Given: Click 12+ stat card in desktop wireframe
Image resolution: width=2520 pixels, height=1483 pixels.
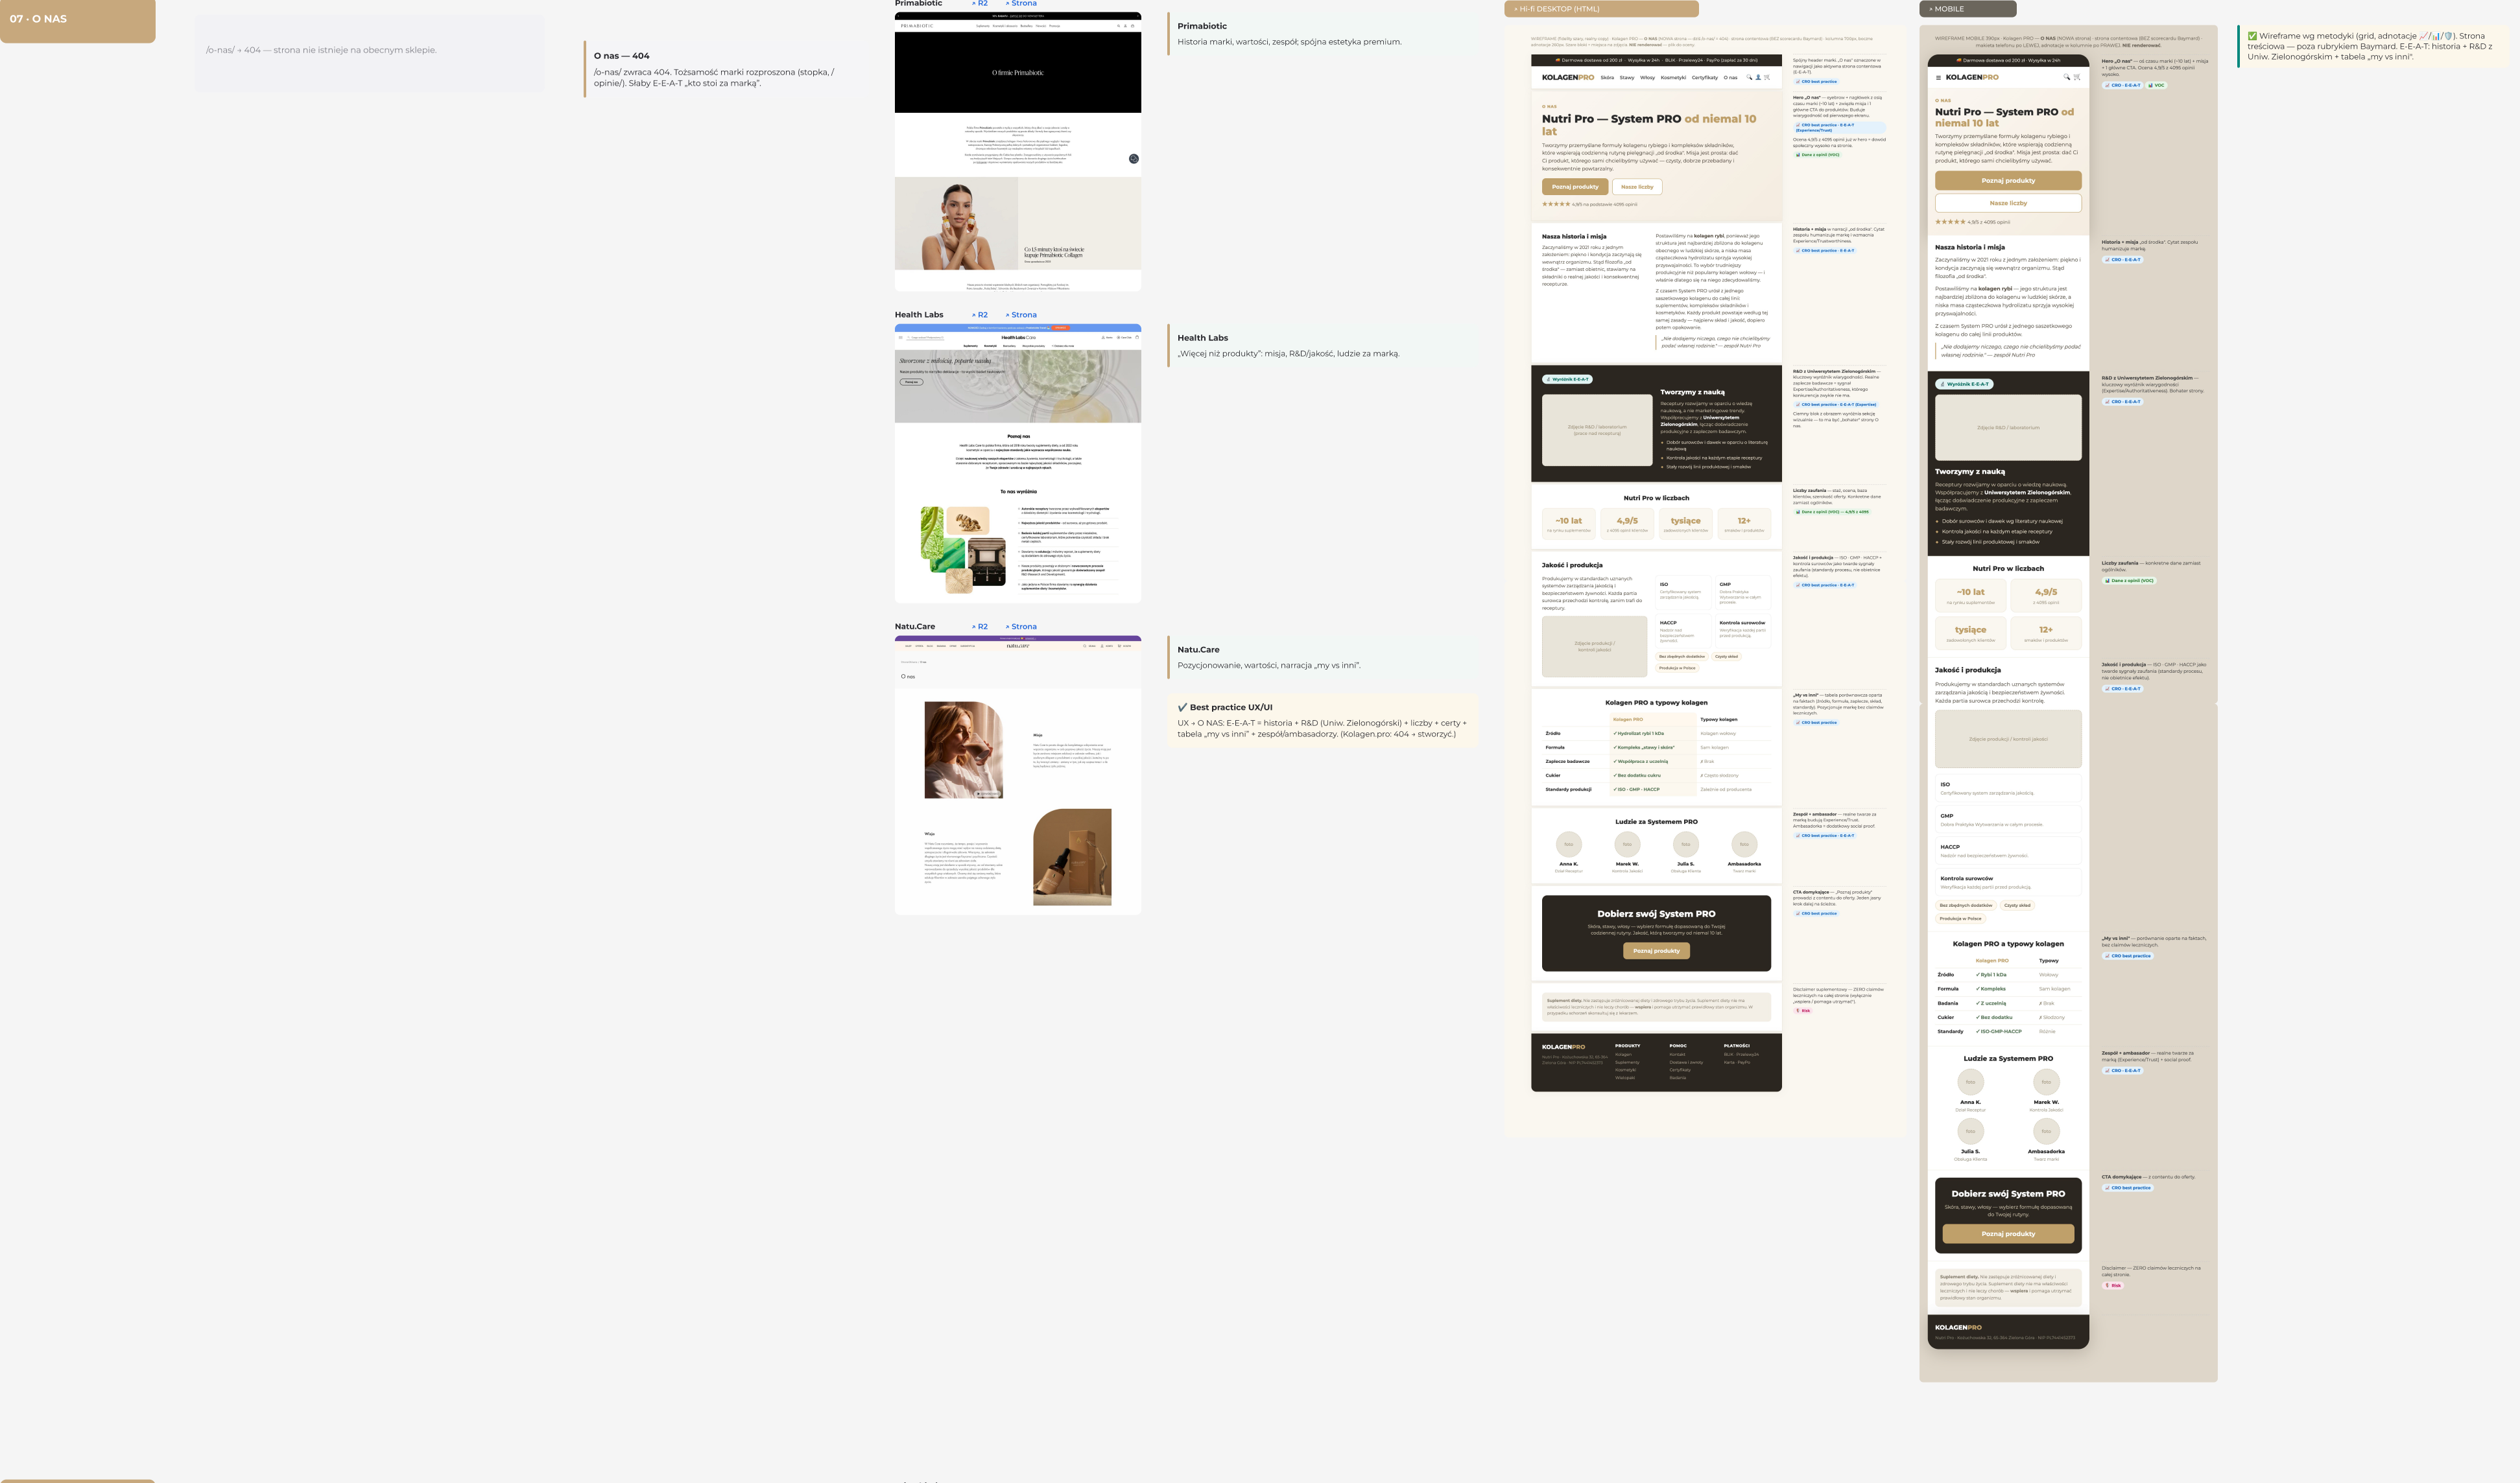Looking at the screenshot, I should coord(1744,524).
